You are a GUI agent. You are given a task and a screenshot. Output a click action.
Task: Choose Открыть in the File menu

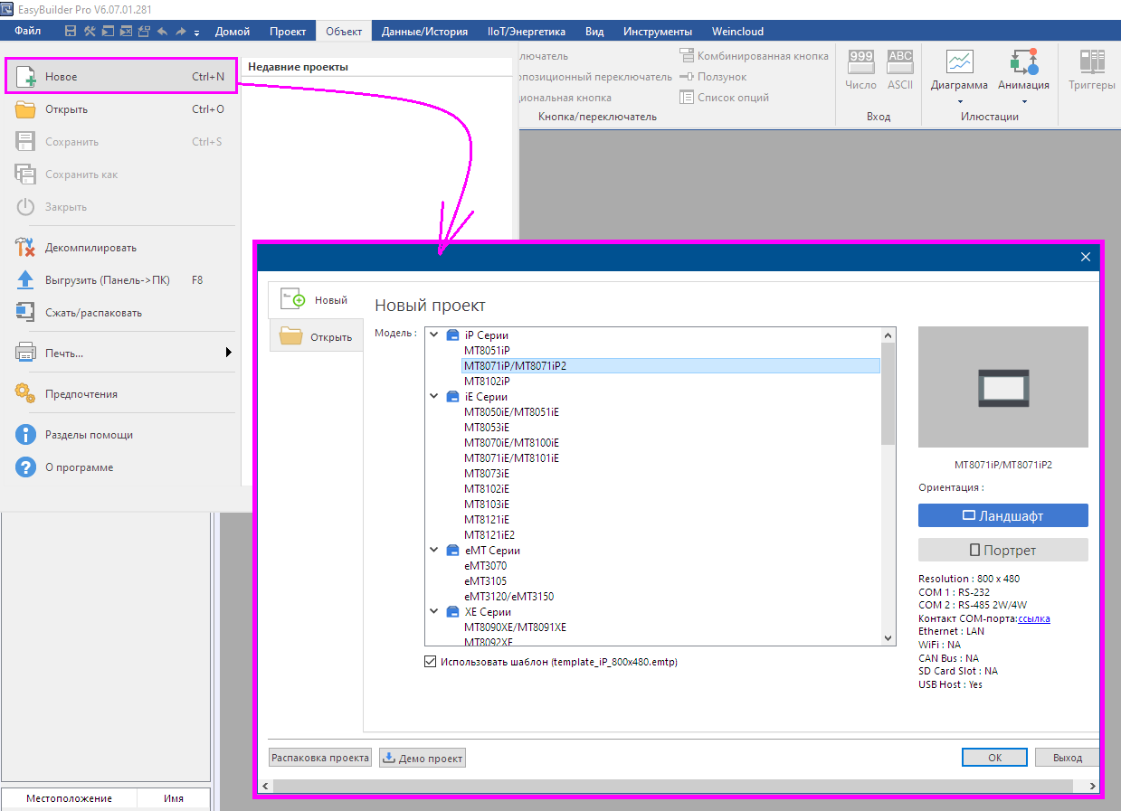(121, 109)
